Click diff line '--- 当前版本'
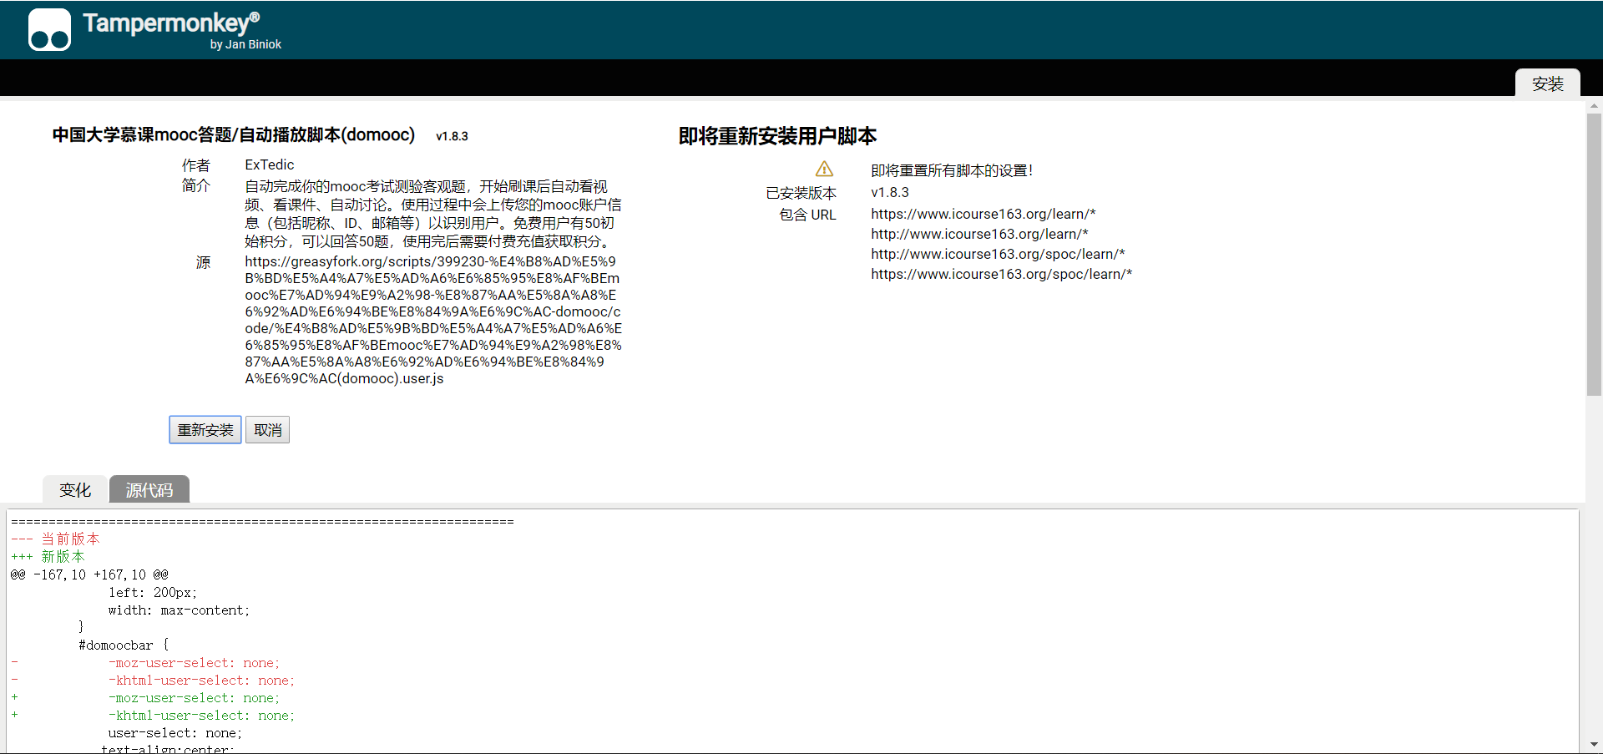 [x=55, y=539]
